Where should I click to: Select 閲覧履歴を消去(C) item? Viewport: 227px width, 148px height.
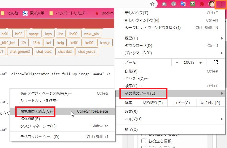(x=63, y=111)
